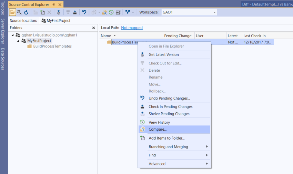
Task: Select gghan1.visualstudio.com\gghan1 in the tree
Action: 49,35
